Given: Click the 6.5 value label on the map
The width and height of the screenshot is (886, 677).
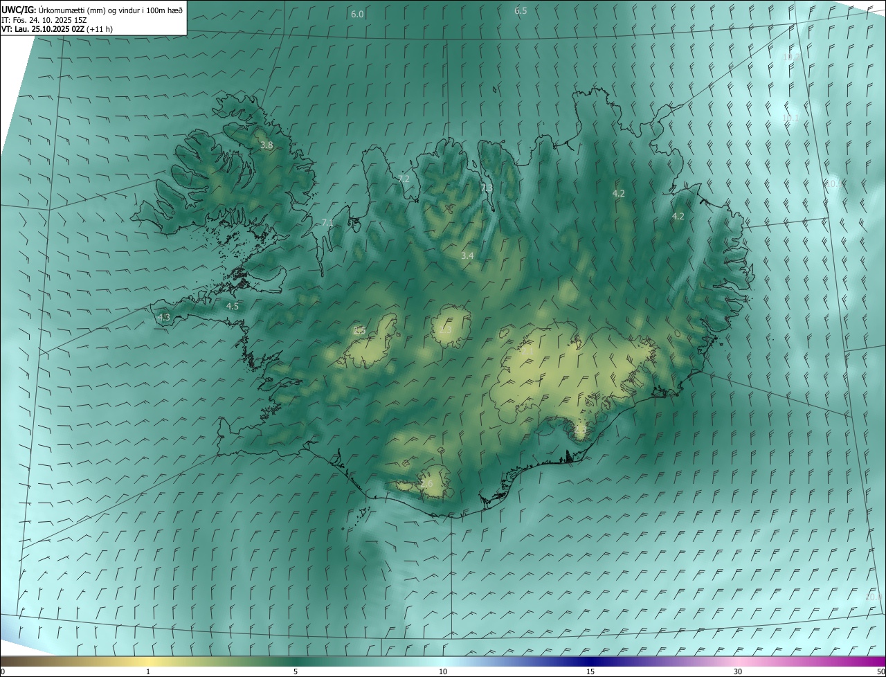Looking at the screenshot, I should [x=521, y=10].
